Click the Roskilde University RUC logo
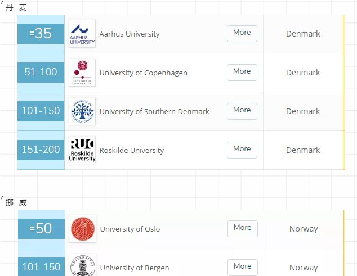 82,150
